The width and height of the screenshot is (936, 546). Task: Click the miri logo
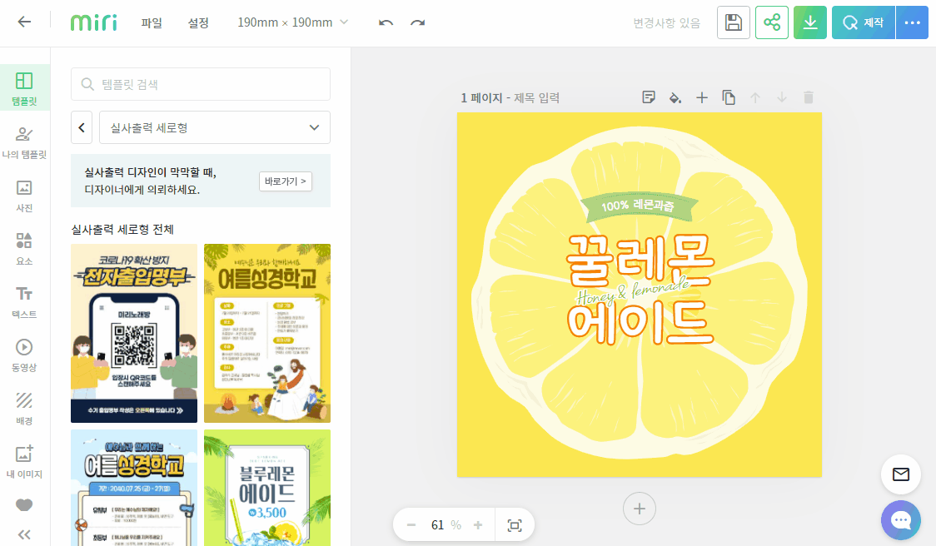tap(94, 22)
